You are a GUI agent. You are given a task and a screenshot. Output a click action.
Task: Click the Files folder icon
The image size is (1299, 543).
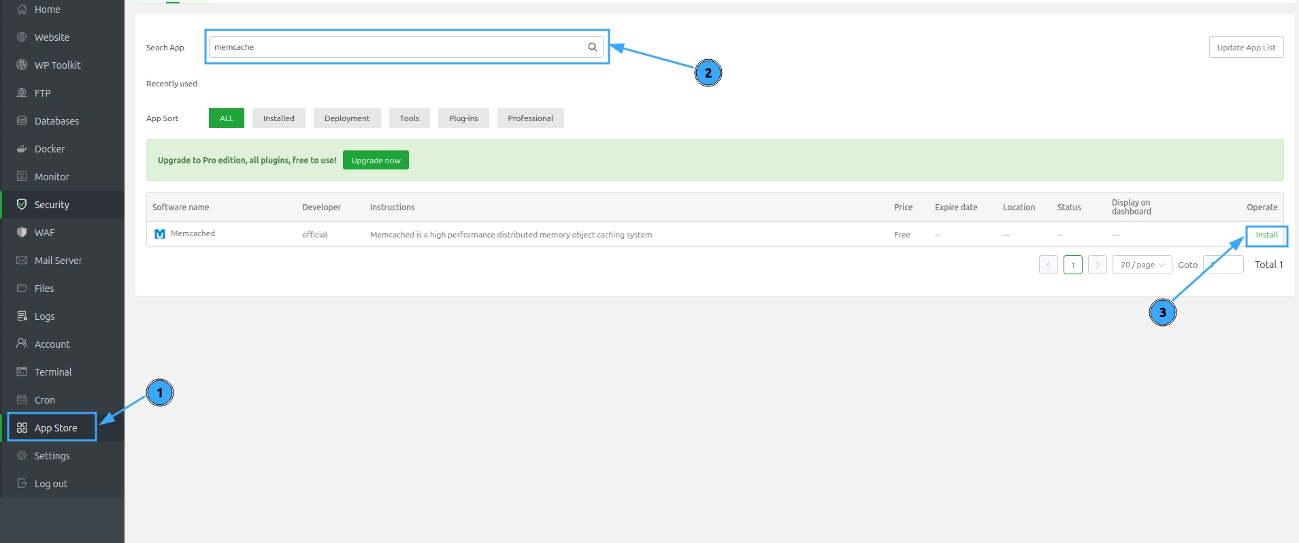click(22, 289)
